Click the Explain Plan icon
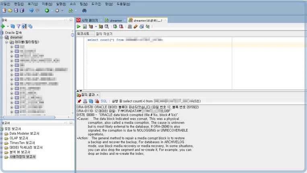 91,27
